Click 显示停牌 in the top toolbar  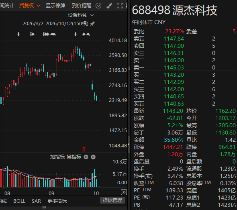[x=55, y=6]
